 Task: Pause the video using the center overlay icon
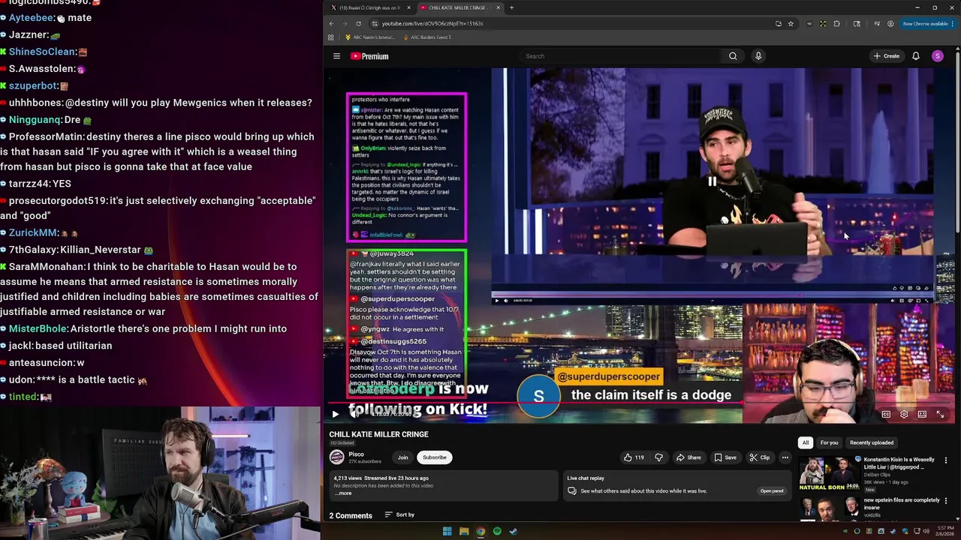[712, 181]
